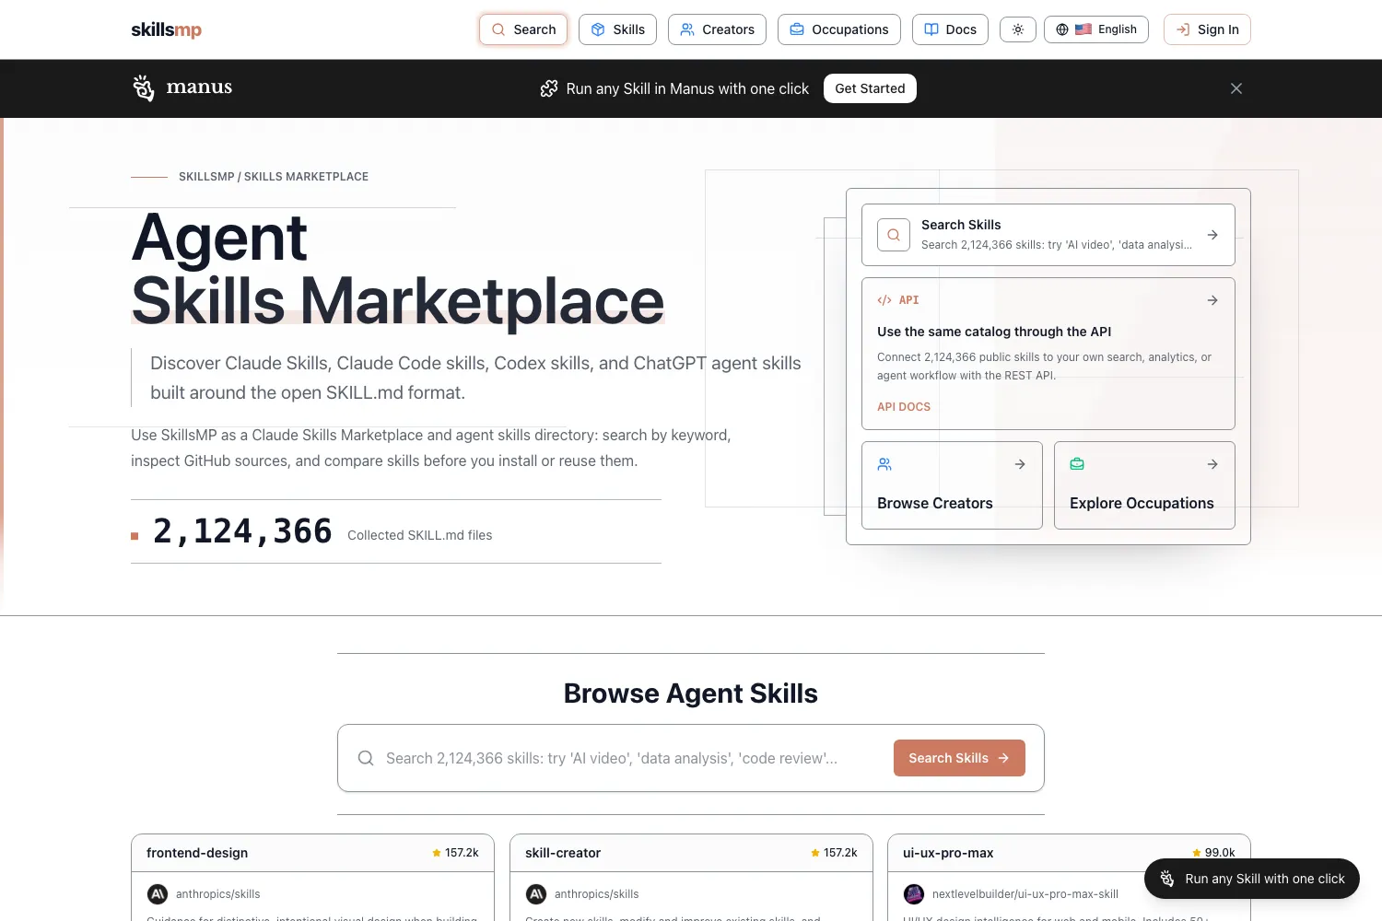The image size is (1382, 921).
Task: Click the puzzle icon beside Run any Skill
Action: pos(549,88)
